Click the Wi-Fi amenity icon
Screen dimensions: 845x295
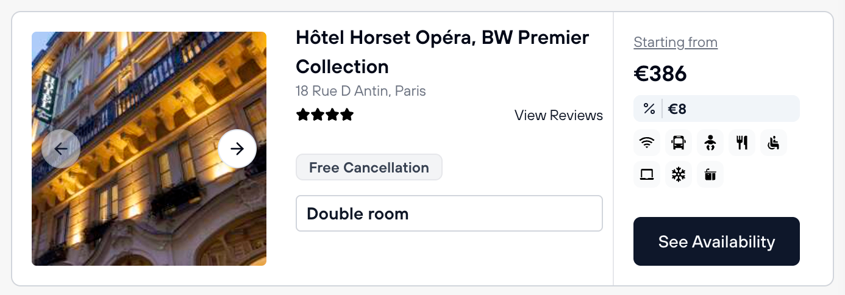coord(647,143)
